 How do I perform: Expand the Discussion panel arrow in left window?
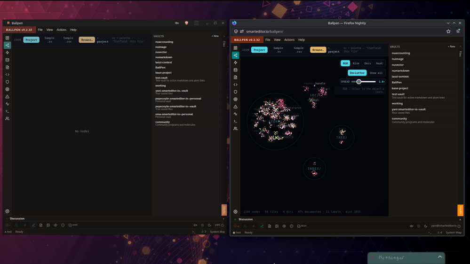click(223, 218)
